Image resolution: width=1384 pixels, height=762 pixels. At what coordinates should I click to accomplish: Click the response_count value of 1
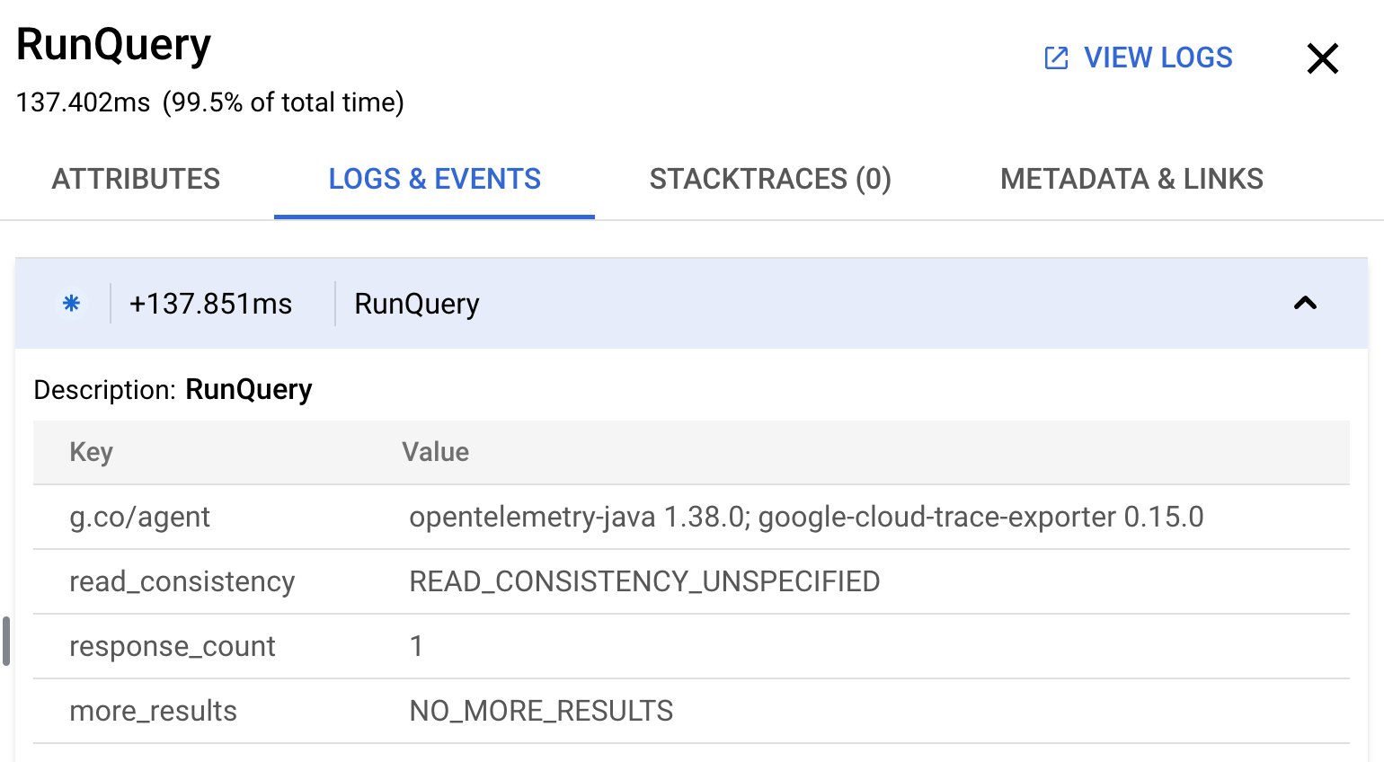click(416, 646)
